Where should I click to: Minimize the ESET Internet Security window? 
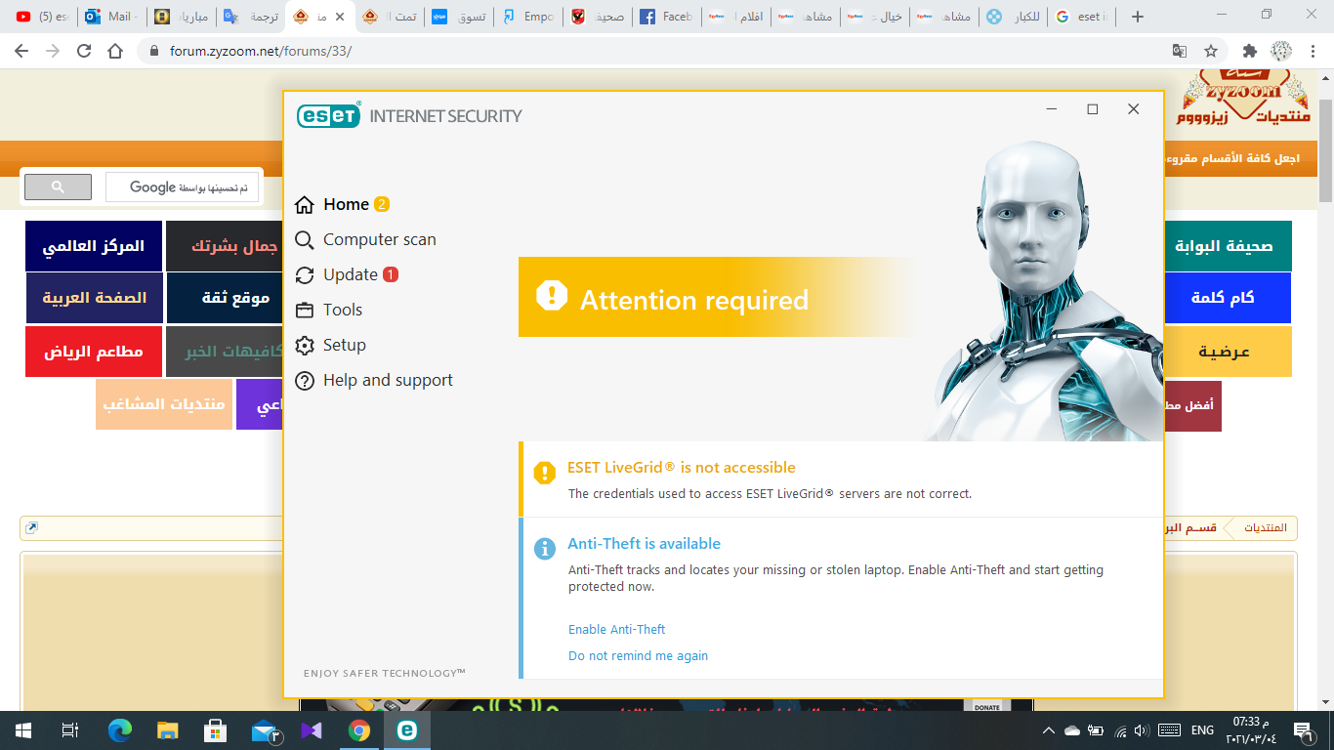pos(1052,109)
